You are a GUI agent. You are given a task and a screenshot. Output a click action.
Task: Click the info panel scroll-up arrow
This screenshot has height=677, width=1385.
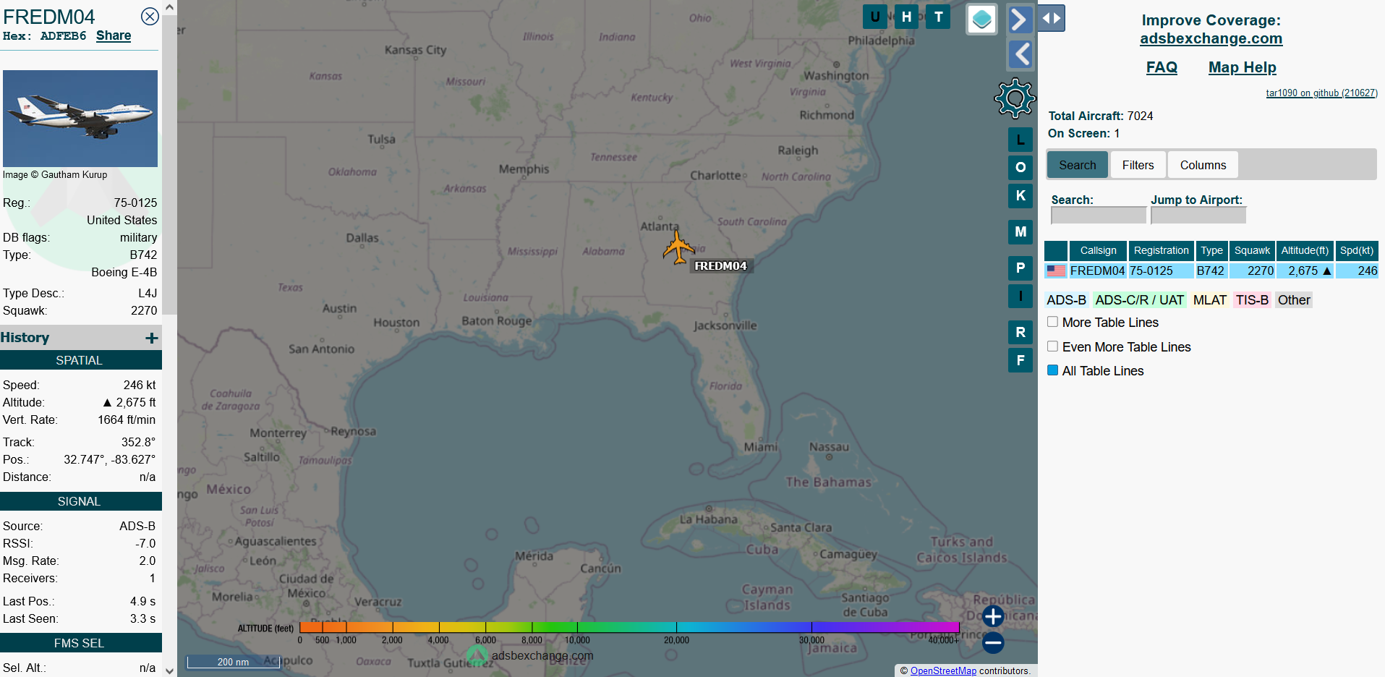[169, 7]
